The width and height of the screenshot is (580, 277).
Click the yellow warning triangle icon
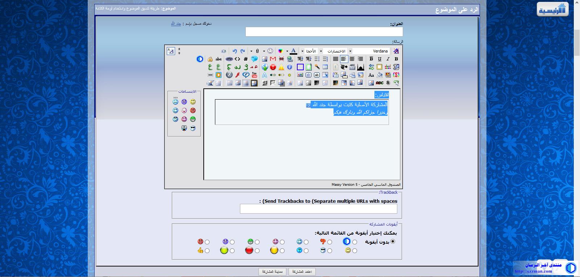(281, 67)
